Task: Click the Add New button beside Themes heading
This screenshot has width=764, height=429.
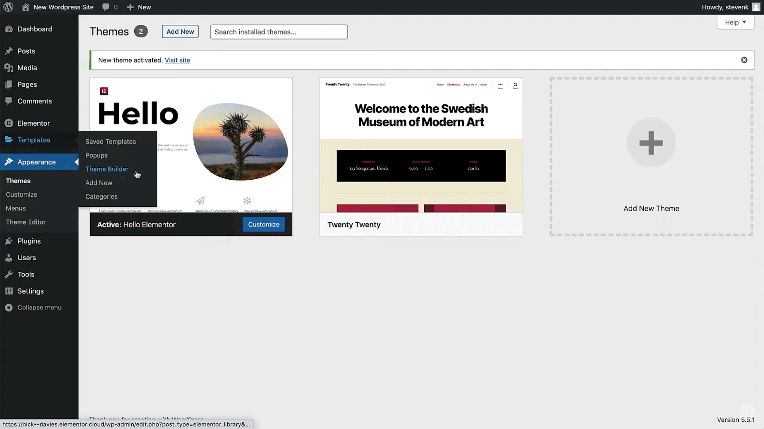Action: 180,31
